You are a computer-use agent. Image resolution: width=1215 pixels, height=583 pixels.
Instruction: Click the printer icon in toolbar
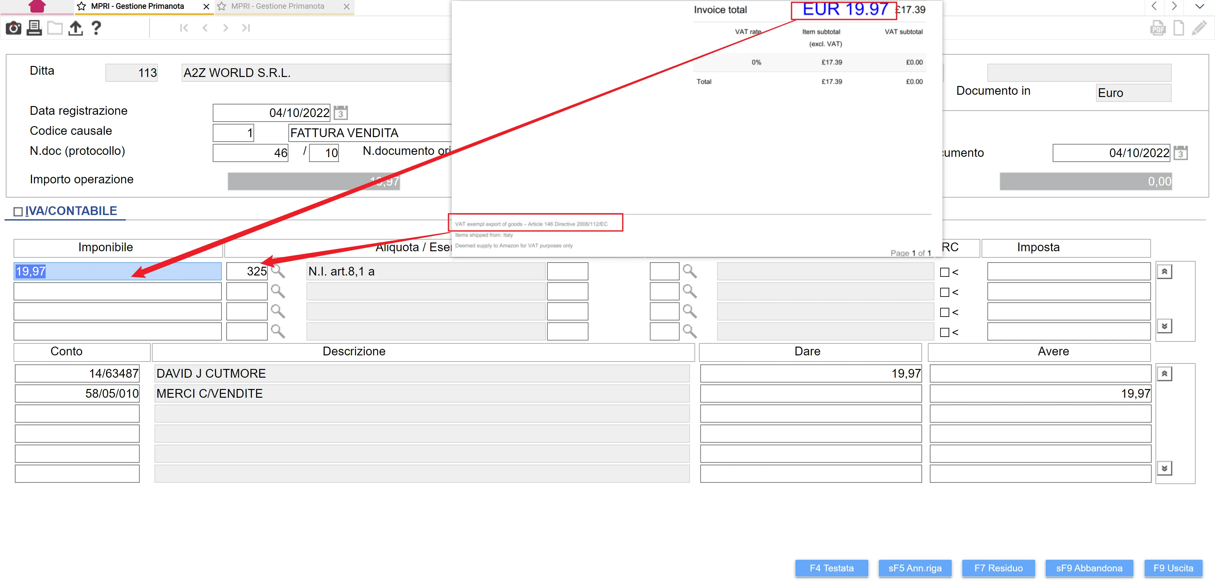coord(34,28)
